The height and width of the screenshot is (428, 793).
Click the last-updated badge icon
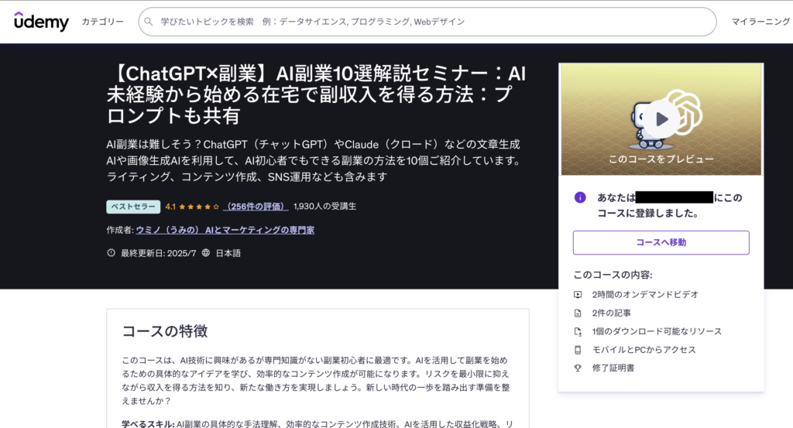point(111,253)
